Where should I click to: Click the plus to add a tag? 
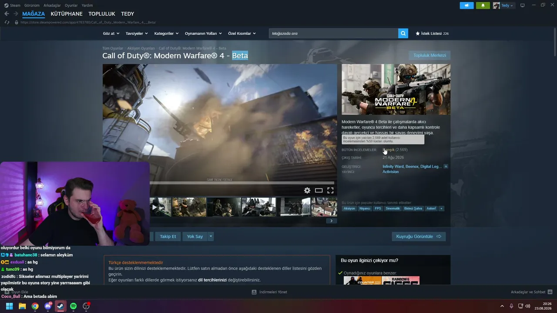coord(441,209)
